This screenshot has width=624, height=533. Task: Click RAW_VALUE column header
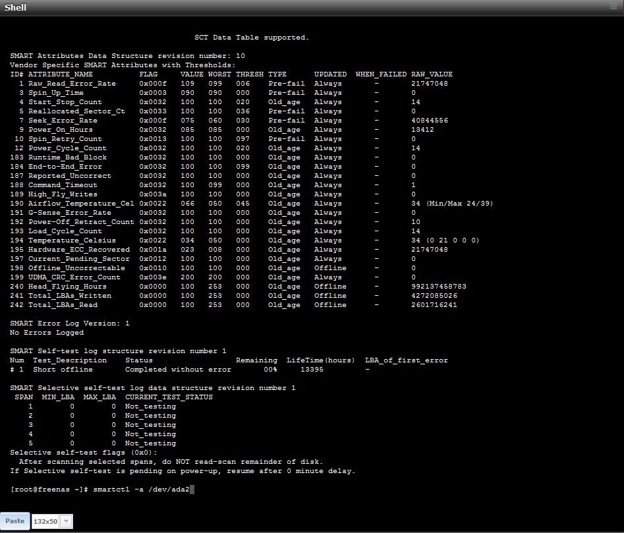click(x=432, y=74)
